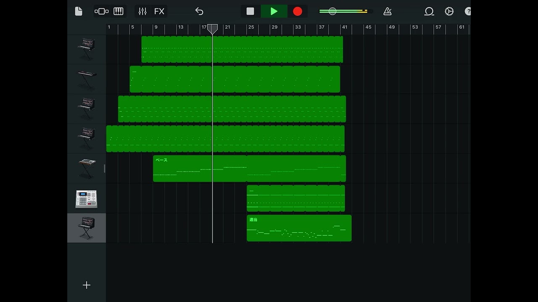Viewport: 538px width, 302px height.
Task: Select the ベース bass region
Action: [200, 169]
